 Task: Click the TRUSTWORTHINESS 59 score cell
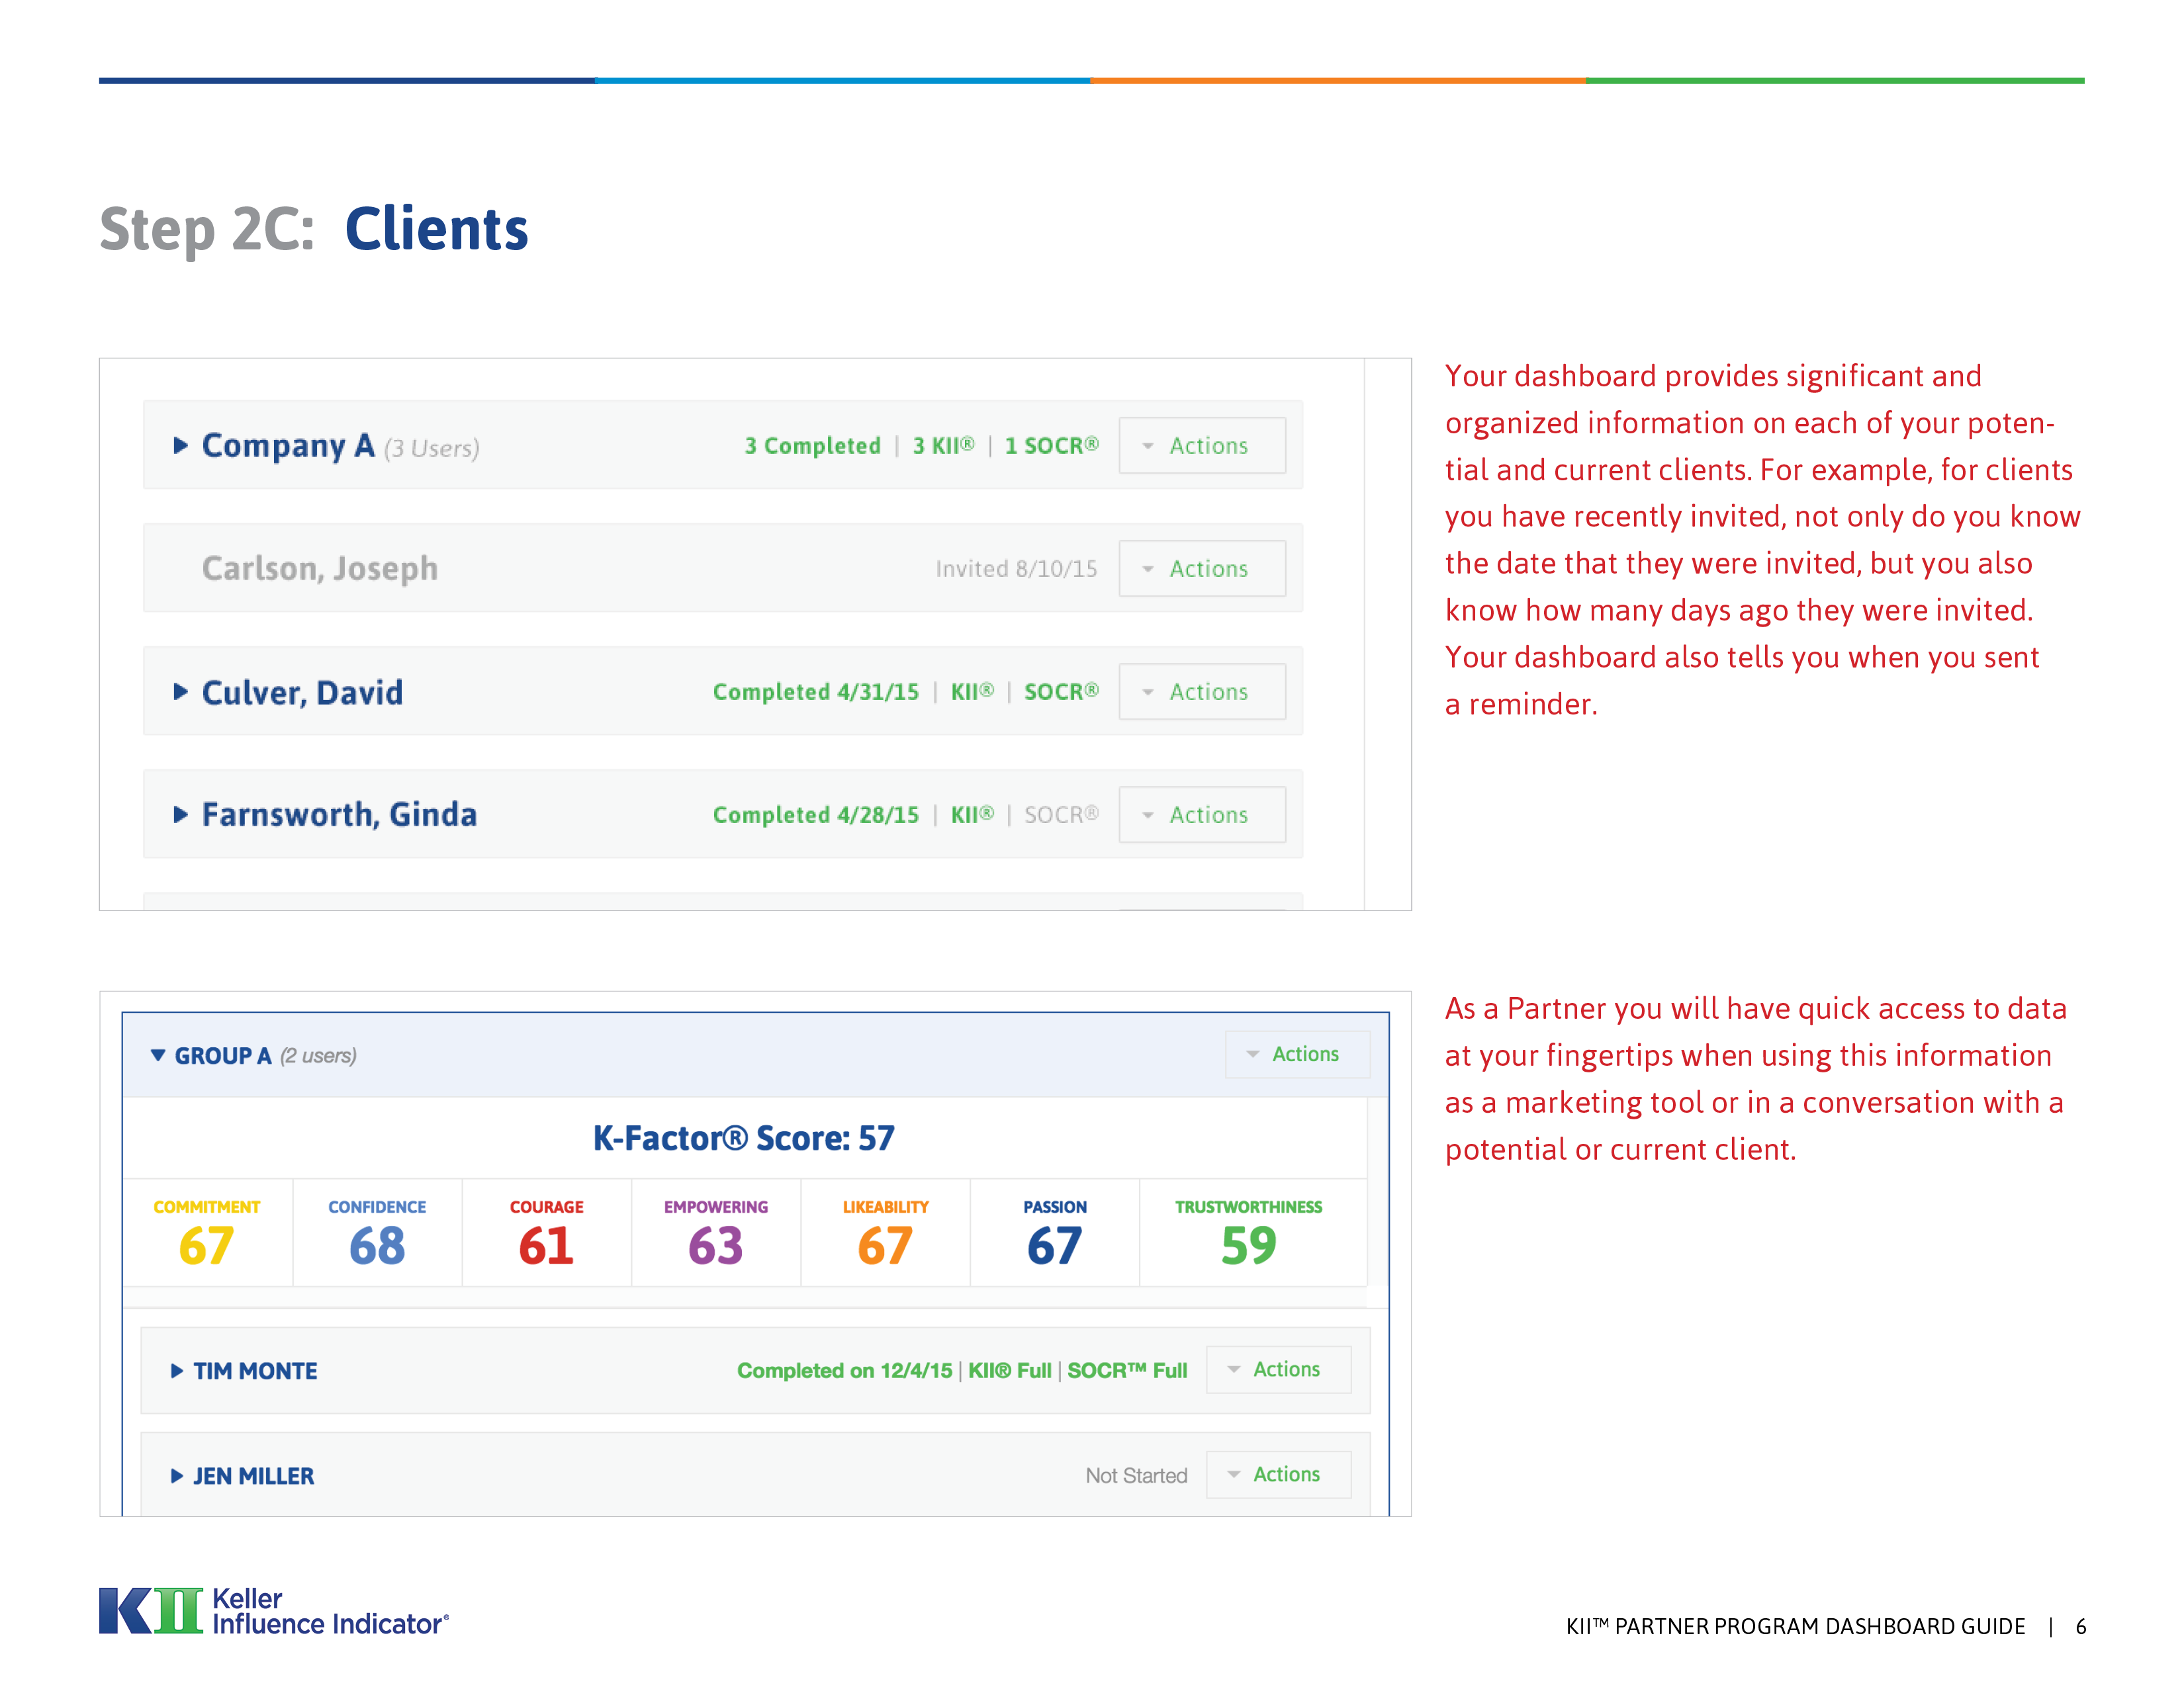coord(1253,1233)
